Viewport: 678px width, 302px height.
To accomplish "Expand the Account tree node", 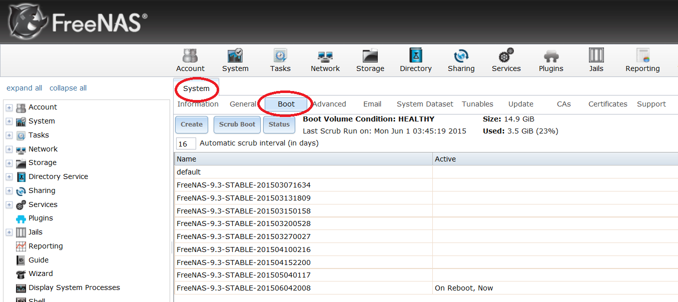I will (x=9, y=107).
